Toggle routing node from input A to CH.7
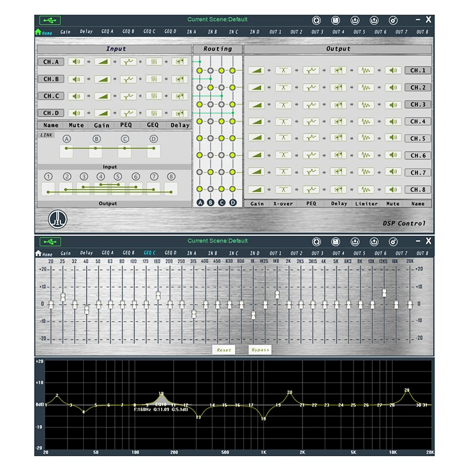This screenshot has height=469, width=469. point(199,172)
